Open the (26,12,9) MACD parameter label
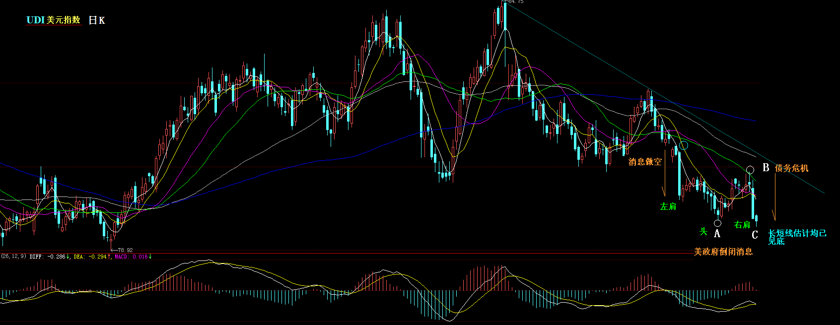 pyautogui.click(x=13, y=257)
